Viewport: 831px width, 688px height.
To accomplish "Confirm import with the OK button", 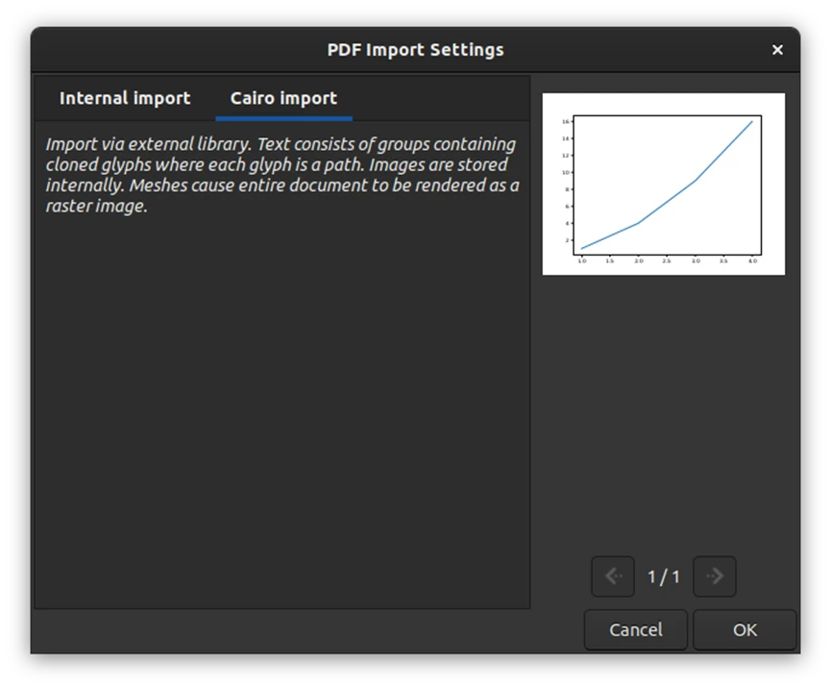I will (x=745, y=630).
